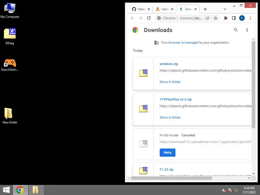Screen dimensions: 260x195
Task: Click the F1.22.zip file icon
Action: pos(143,170)
